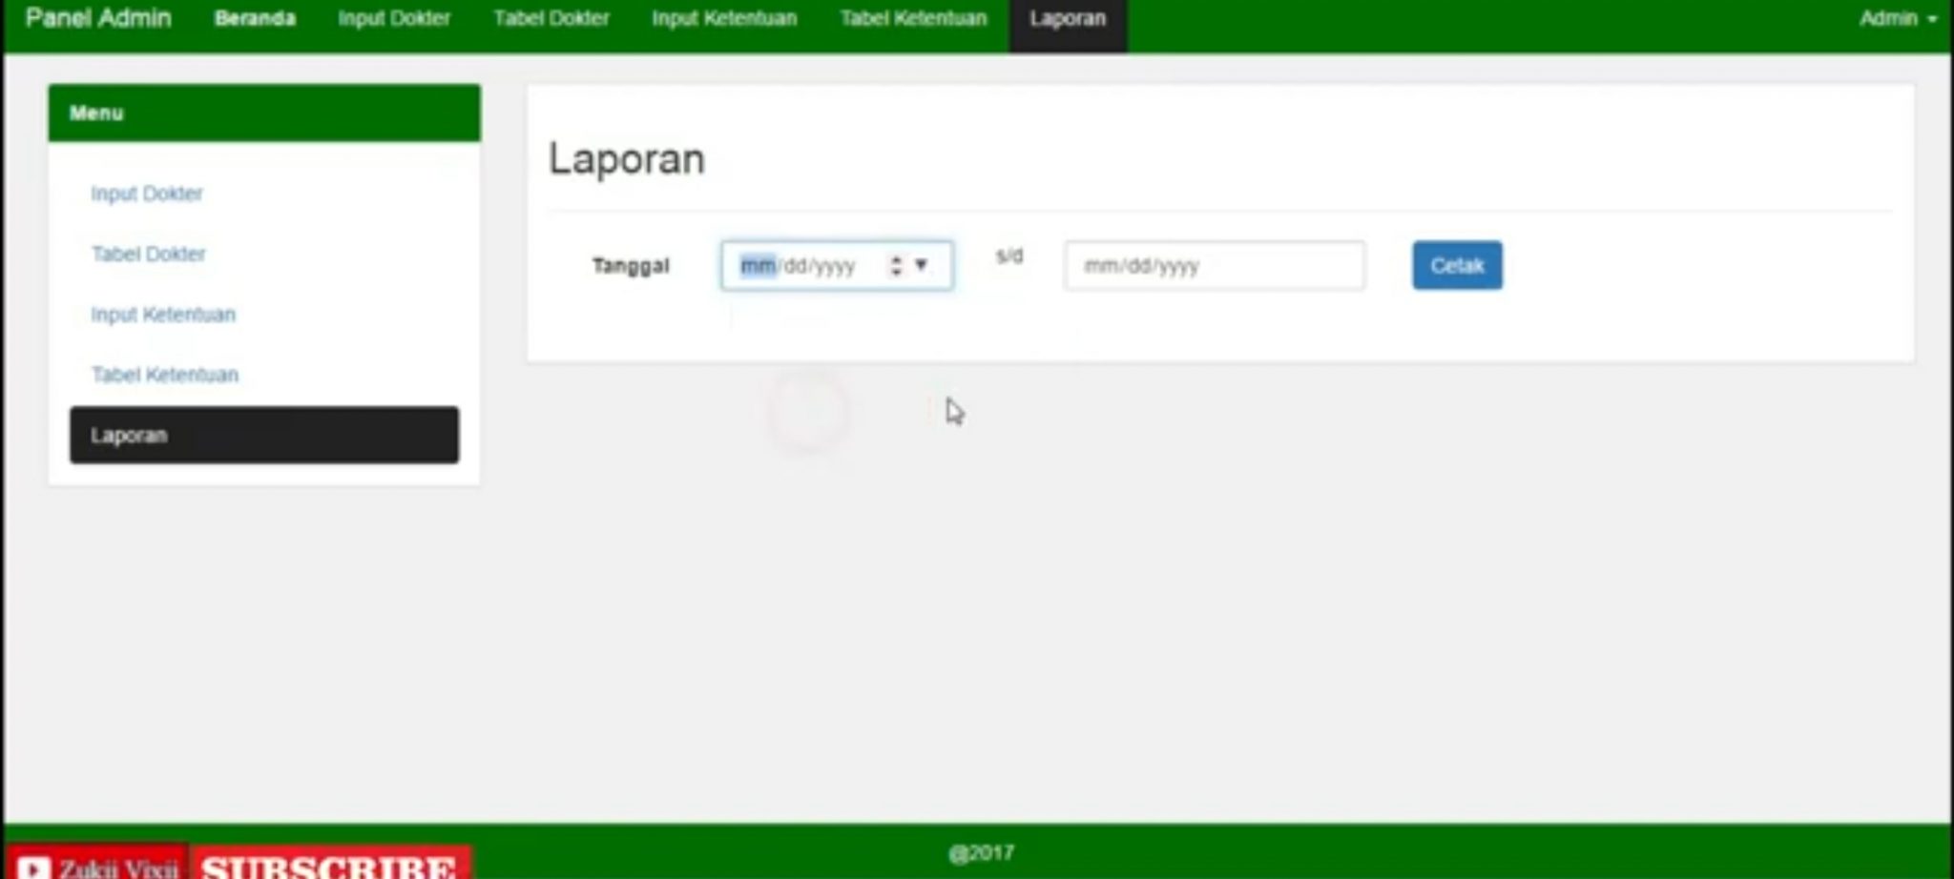Select Beranda from the top menu
Screen dimensions: 1954x879
[x=255, y=17]
